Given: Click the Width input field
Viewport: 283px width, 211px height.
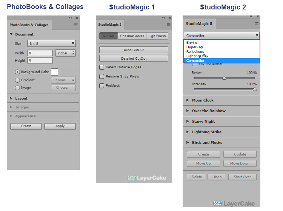Looking at the screenshot, I should click(x=40, y=53).
